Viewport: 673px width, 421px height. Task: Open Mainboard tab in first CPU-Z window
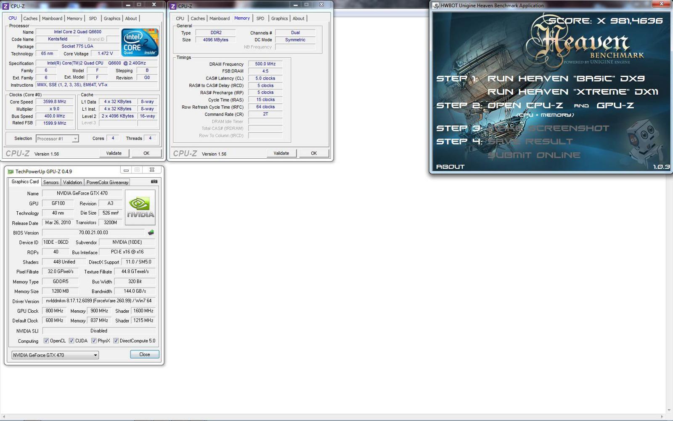(x=52, y=19)
